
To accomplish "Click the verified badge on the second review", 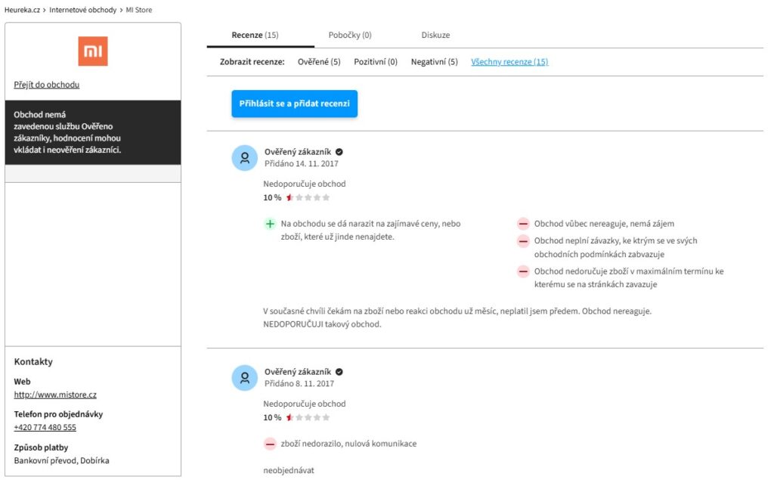I will tap(339, 372).
